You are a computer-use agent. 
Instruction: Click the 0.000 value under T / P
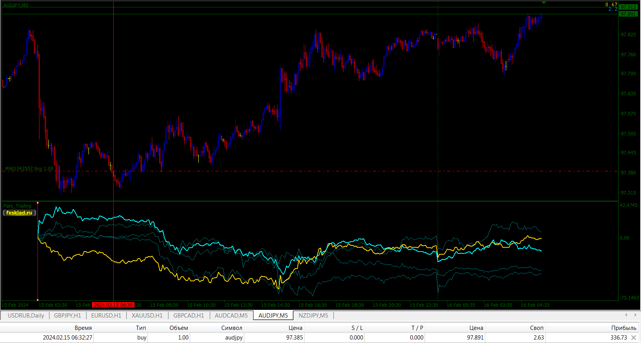417,338
